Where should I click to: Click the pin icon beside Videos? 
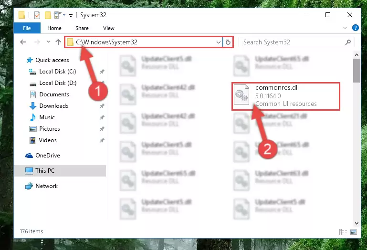tap(102, 140)
